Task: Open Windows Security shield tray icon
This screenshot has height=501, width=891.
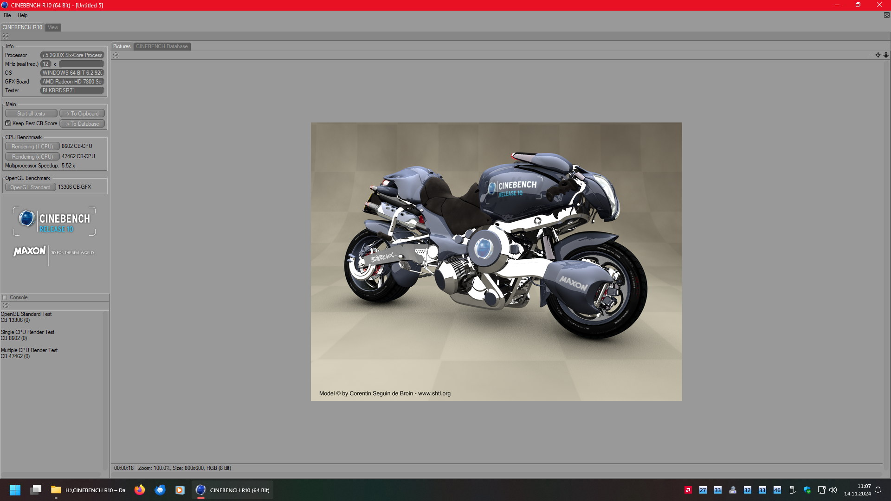Action: click(807, 490)
